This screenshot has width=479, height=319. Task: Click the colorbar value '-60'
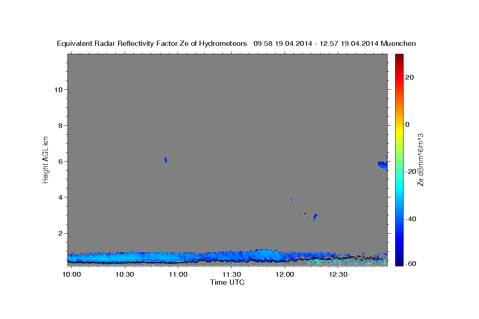pos(411,264)
